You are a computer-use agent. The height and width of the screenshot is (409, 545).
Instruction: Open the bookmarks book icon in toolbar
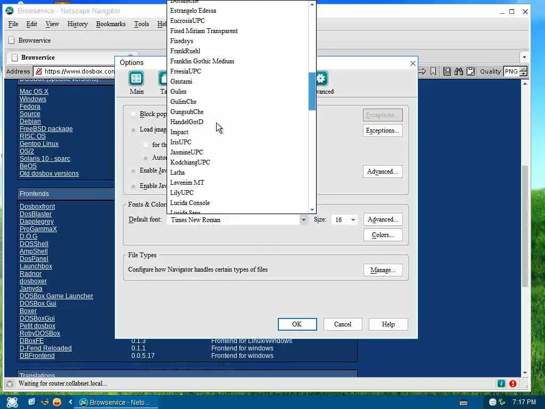447,71
